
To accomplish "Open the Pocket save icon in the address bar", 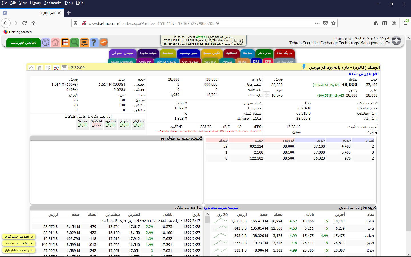I will (325, 23).
